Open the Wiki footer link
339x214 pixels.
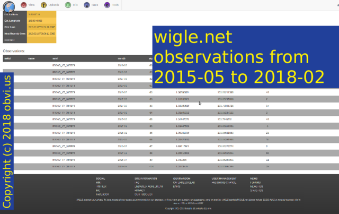[x=99, y=183]
